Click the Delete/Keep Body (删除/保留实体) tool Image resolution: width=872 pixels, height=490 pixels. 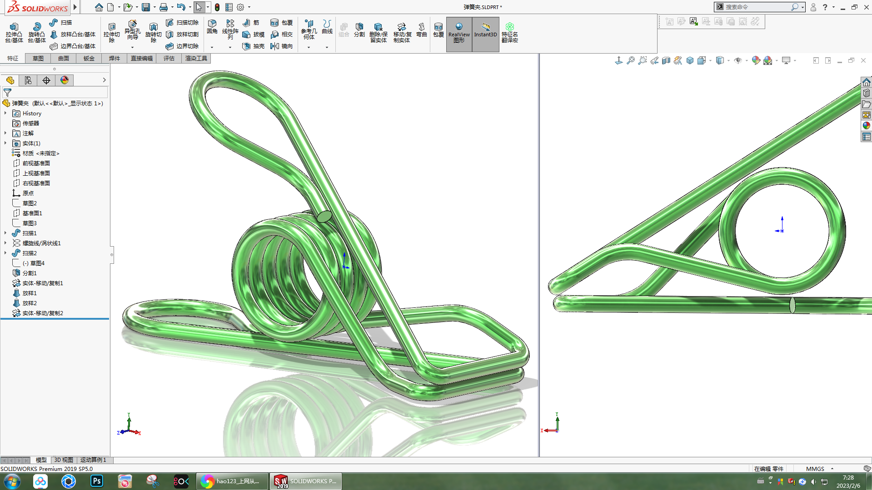(x=378, y=32)
